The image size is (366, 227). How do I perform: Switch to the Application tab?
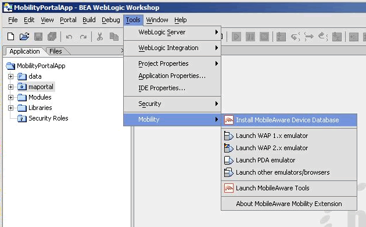[x=25, y=51]
